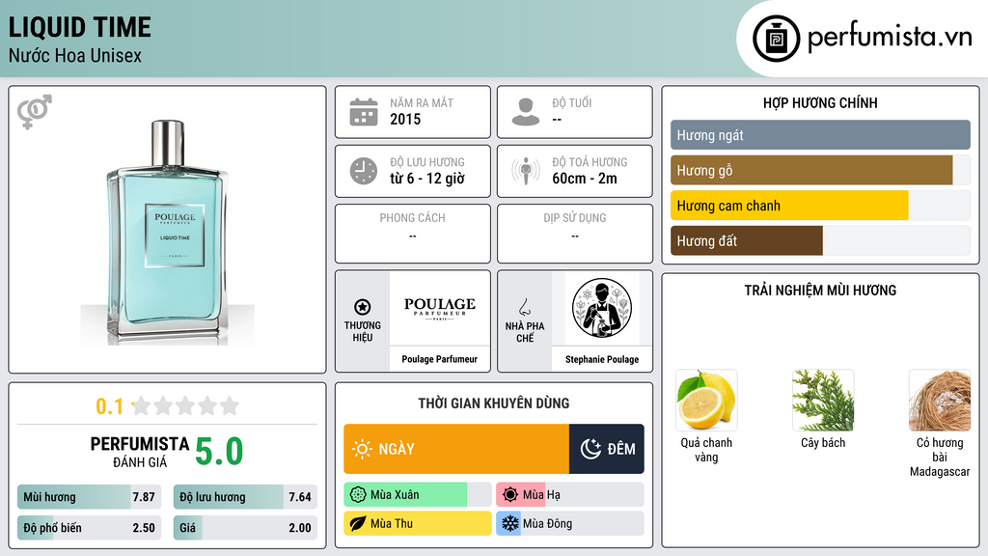
Task: Click the từ 6 - 12 giờ value
Action: (x=427, y=179)
